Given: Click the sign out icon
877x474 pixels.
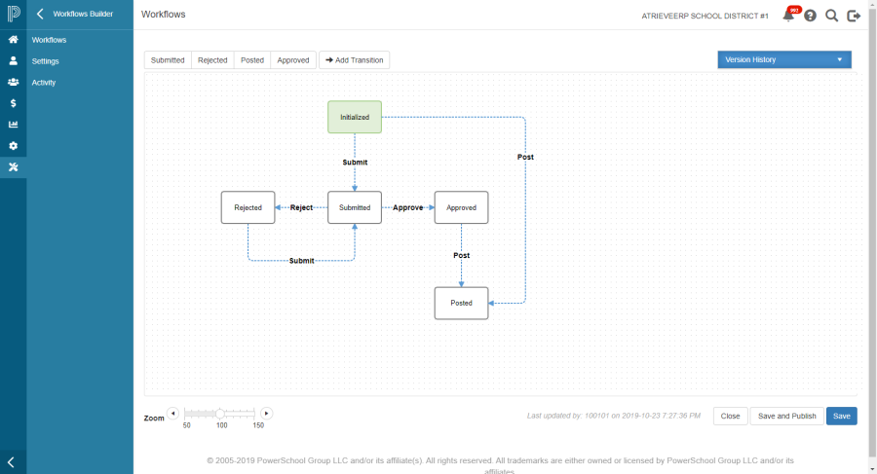Looking at the screenshot, I should tap(854, 16).
